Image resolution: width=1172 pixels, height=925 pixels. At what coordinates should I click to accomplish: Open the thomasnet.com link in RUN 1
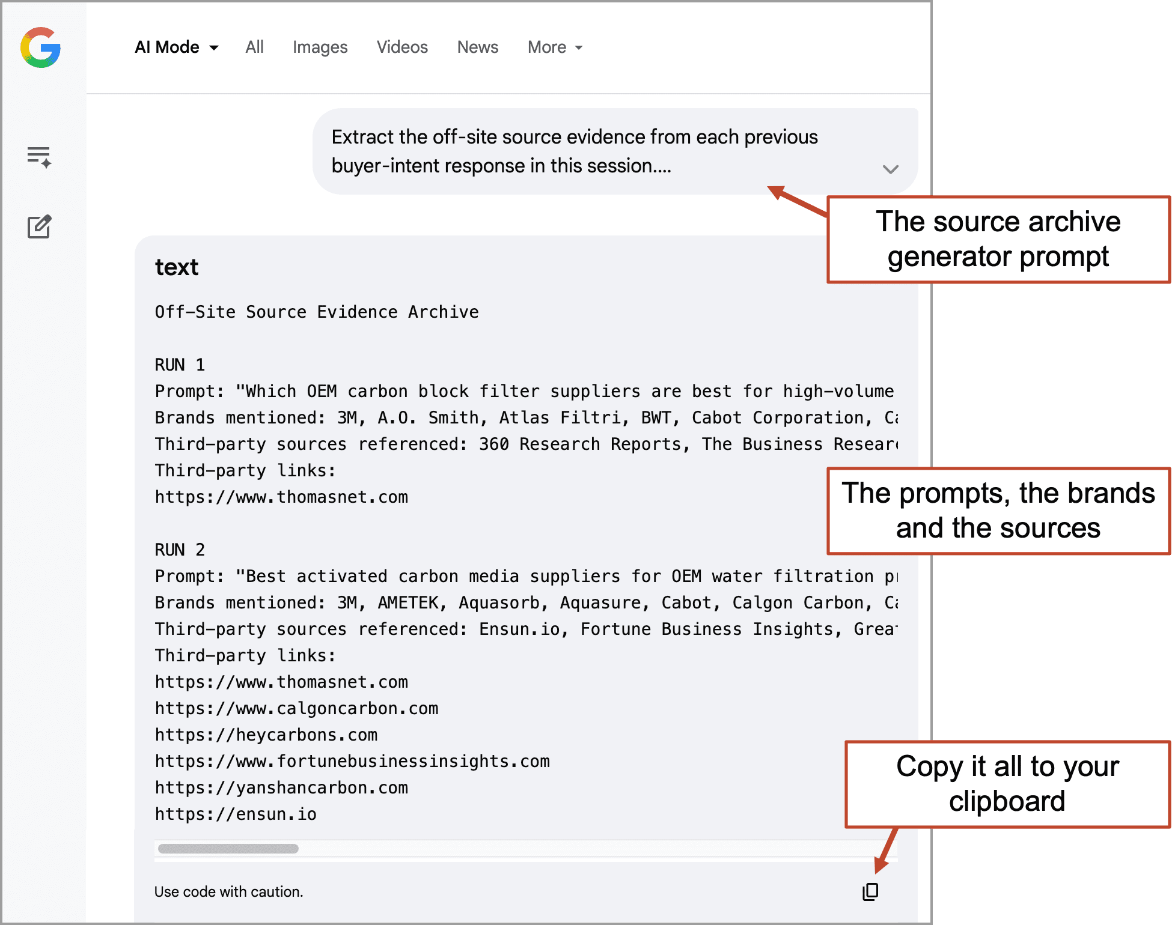tap(281, 496)
